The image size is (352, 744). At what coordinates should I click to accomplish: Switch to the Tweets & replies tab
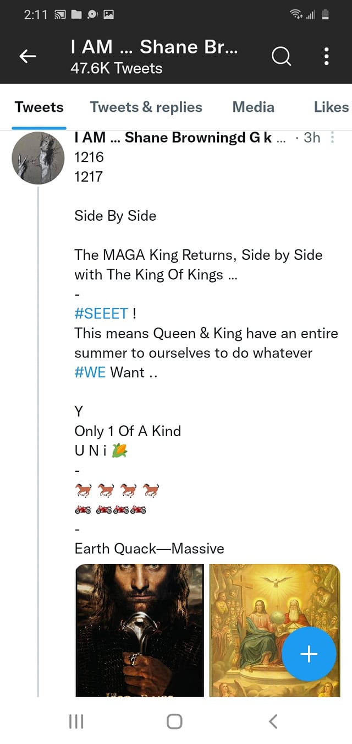pos(146,107)
